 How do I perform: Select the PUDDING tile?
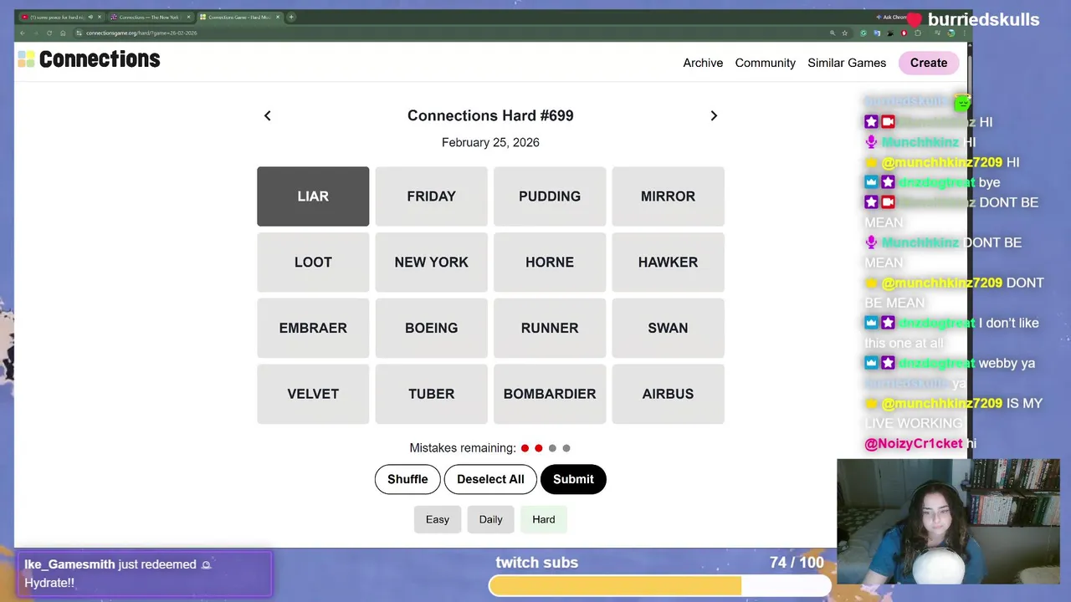click(x=550, y=196)
